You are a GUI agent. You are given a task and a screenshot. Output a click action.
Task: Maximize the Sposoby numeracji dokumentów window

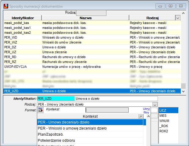[170, 6]
